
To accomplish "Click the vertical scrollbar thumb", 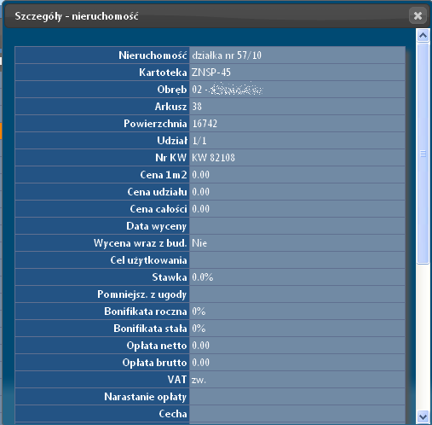I will (423, 154).
